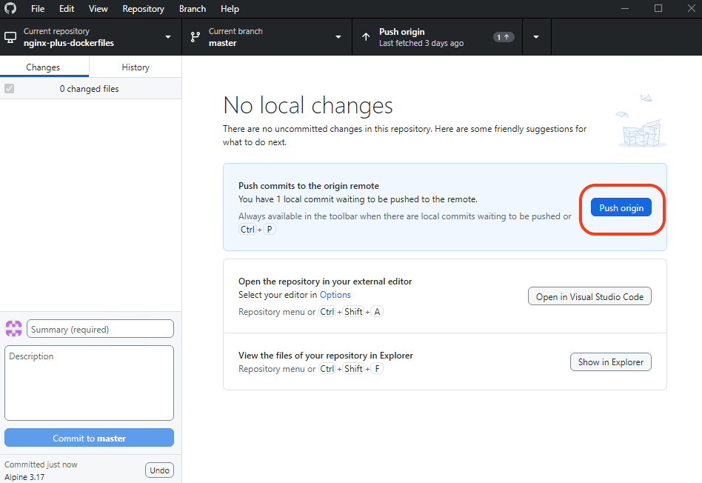Open the View menu
The width and height of the screenshot is (702, 483).
pyautogui.click(x=98, y=9)
